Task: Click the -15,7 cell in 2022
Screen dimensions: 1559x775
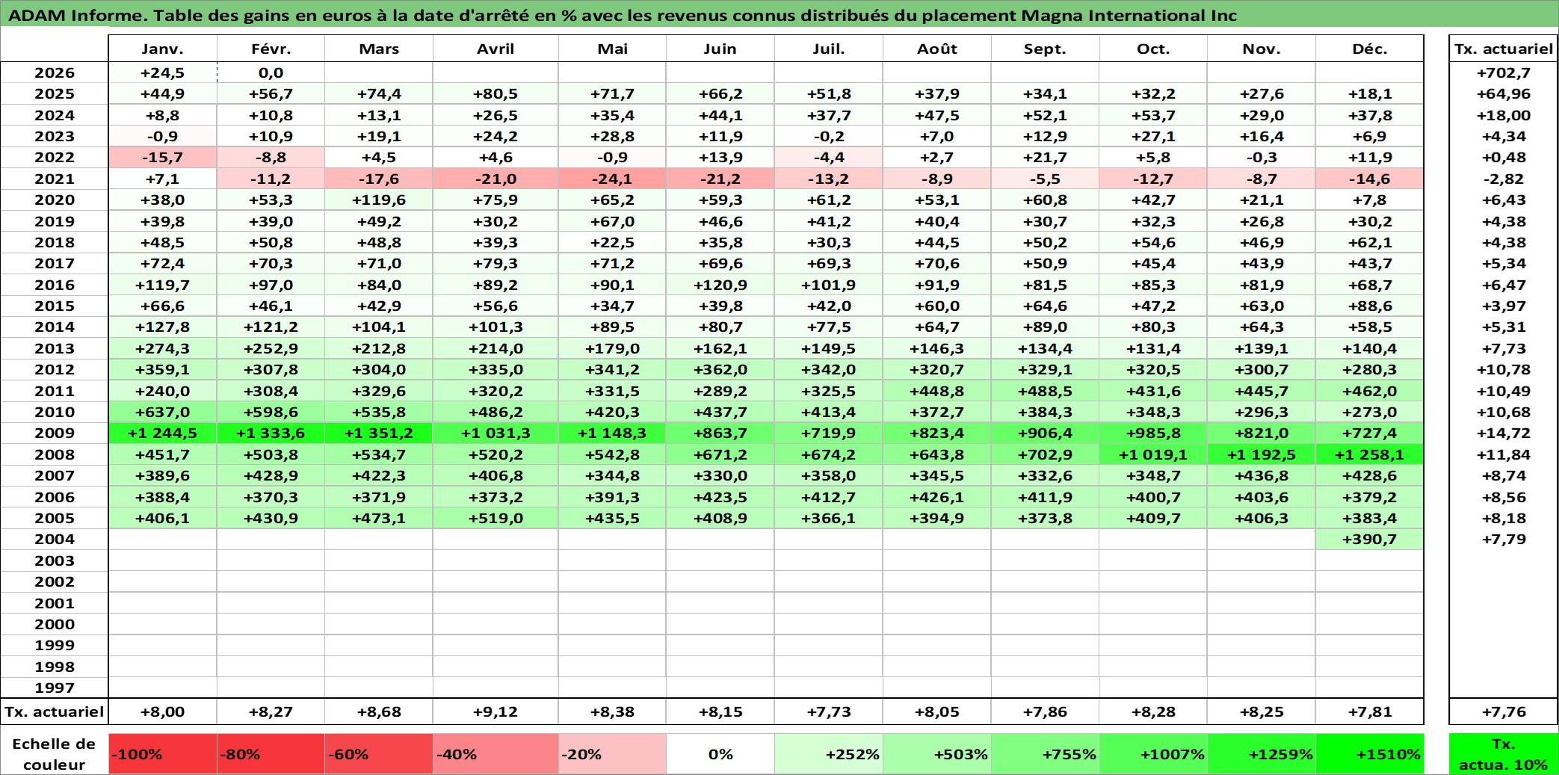Action: [162, 157]
